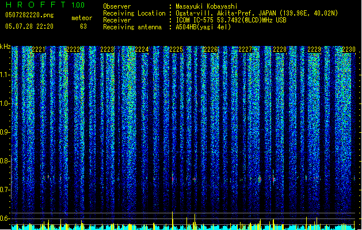Click the Observer field label

[x=117, y=6]
